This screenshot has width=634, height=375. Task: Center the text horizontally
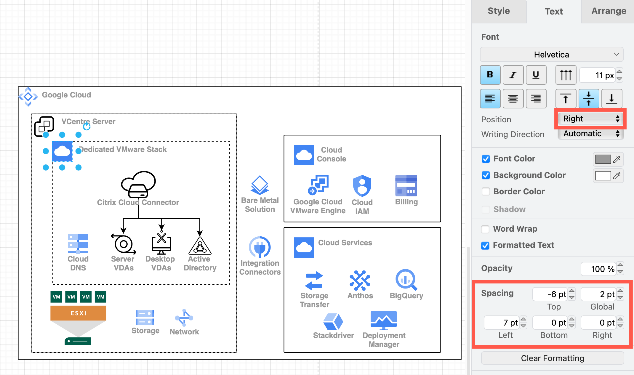513,99
